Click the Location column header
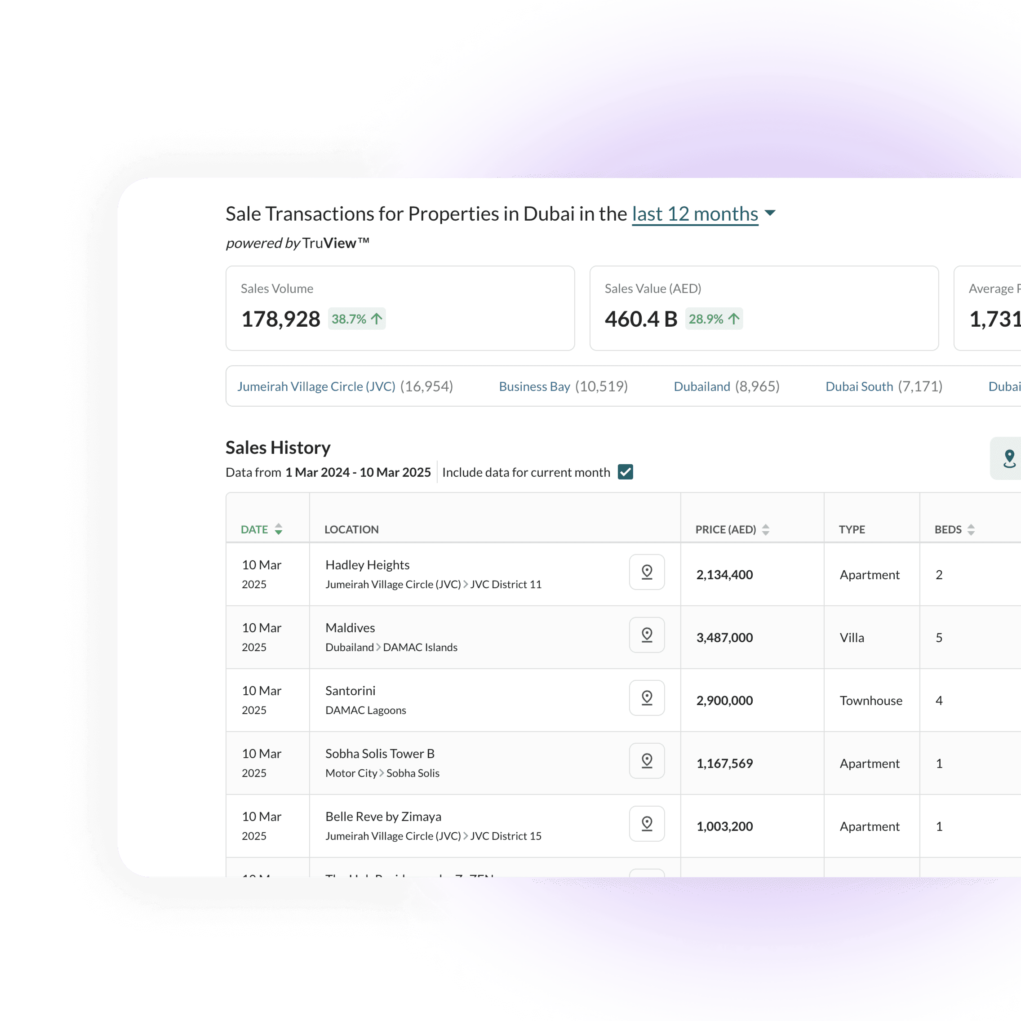 coord(351,529)
